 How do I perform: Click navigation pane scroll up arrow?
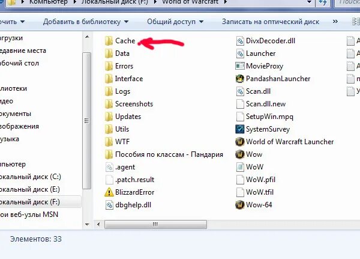pyautogui.click(x=87, y=37)
